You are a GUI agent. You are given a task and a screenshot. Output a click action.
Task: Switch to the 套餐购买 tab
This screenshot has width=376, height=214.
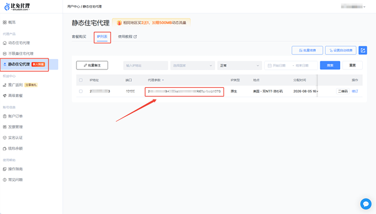(79, 36)
